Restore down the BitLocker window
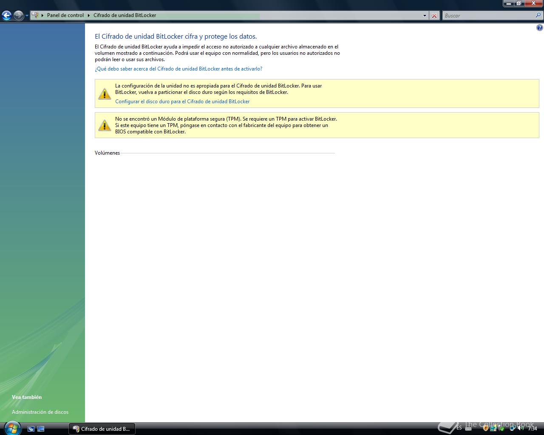The image size is (544, 435). pos(519,3)
